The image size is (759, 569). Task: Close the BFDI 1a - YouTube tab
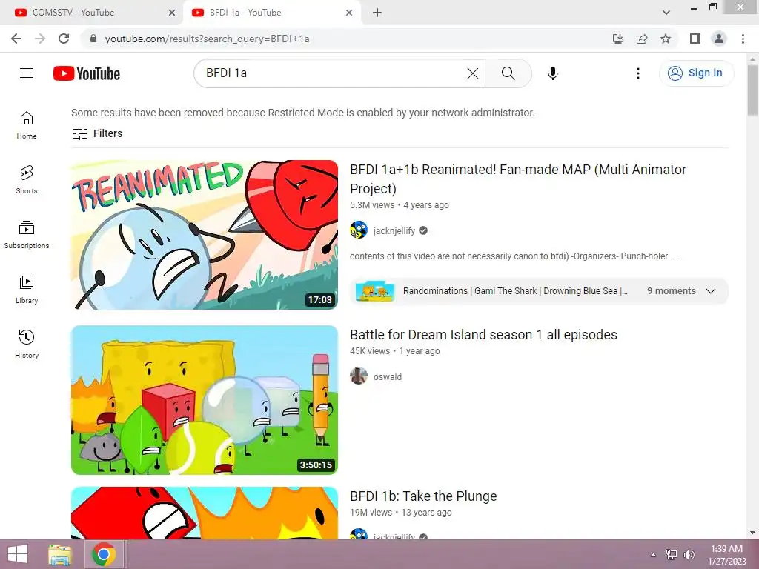tap(349, 13)
